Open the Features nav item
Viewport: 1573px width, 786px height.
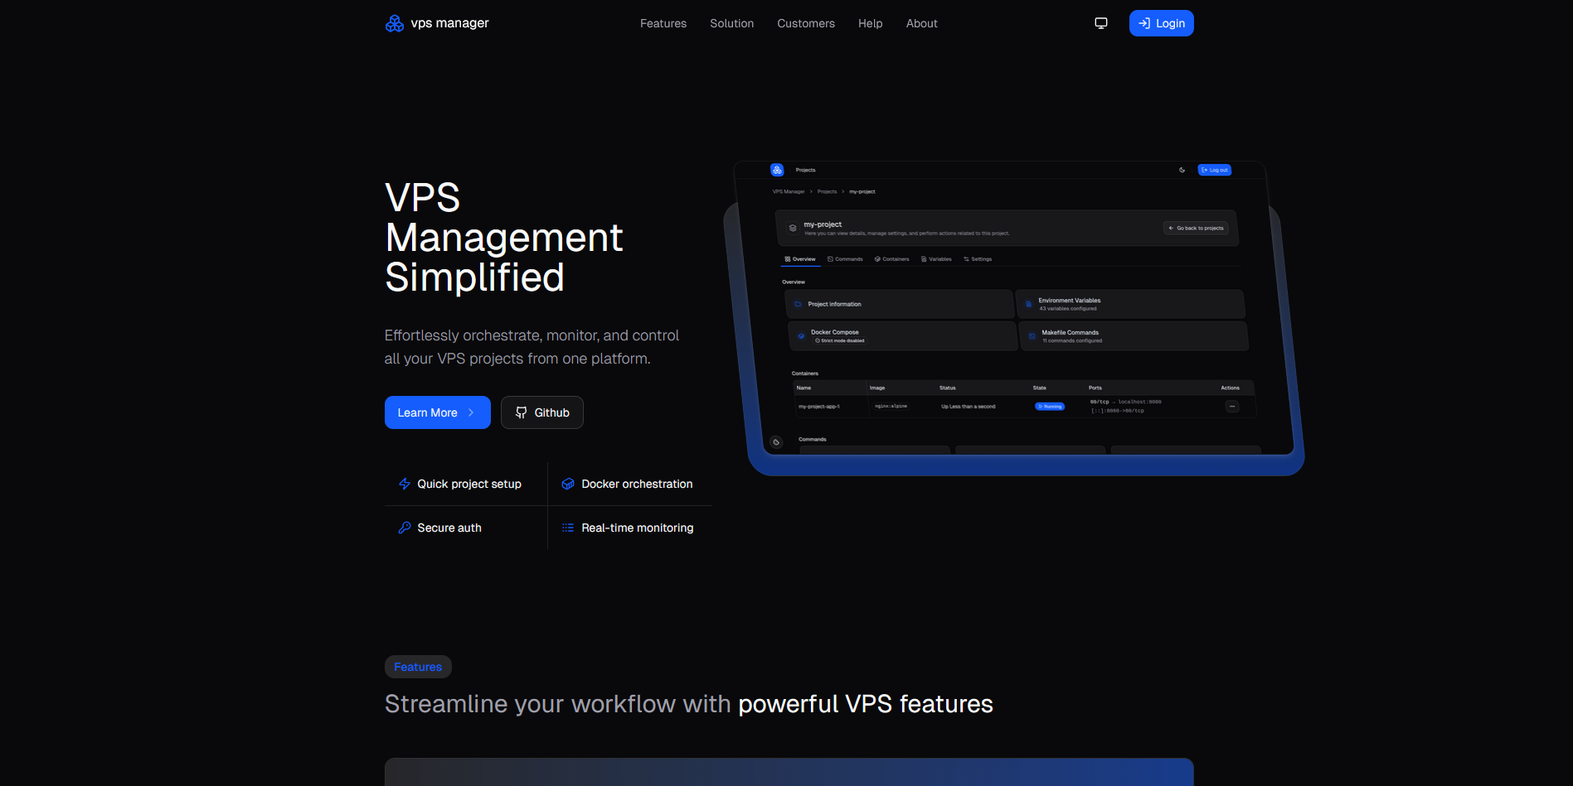click(663, 23)
